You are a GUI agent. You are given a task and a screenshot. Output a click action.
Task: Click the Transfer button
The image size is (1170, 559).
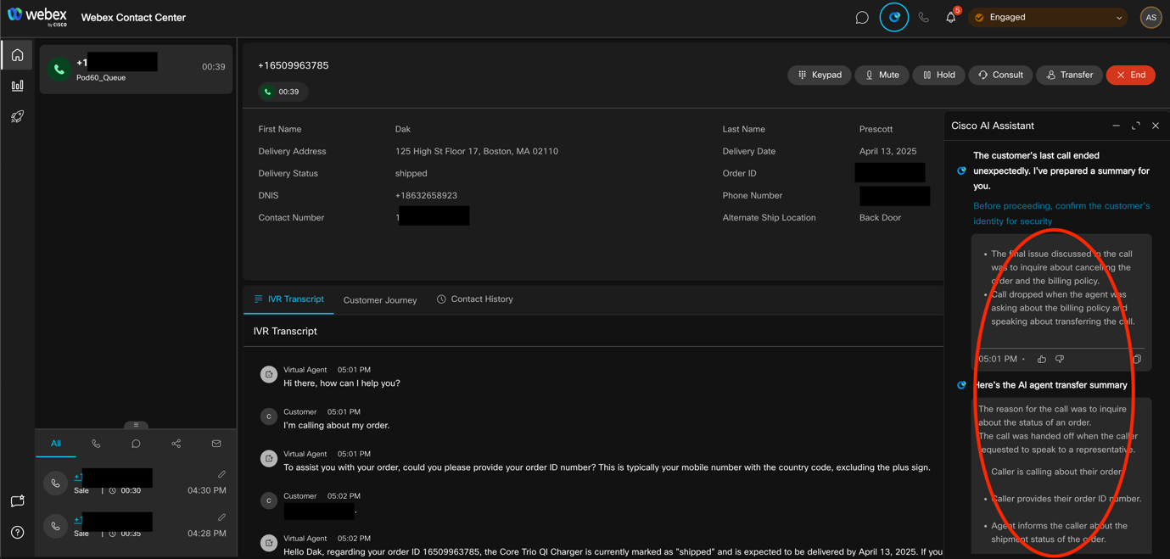[x=1069, y=75]
